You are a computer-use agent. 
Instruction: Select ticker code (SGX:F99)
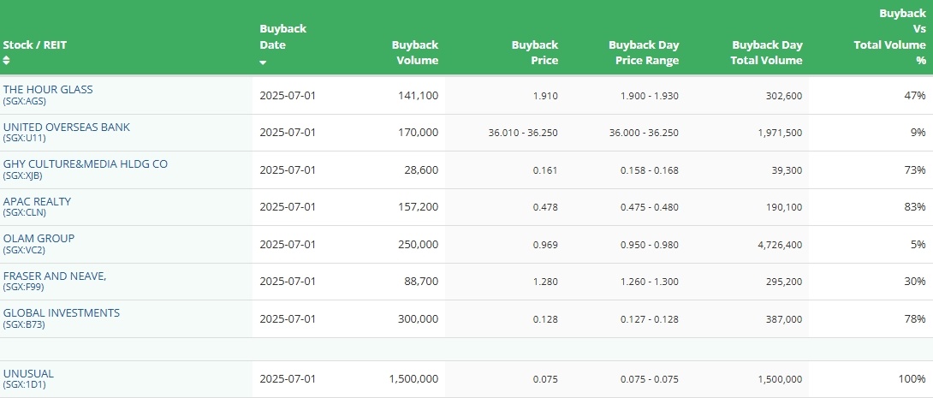23,287
